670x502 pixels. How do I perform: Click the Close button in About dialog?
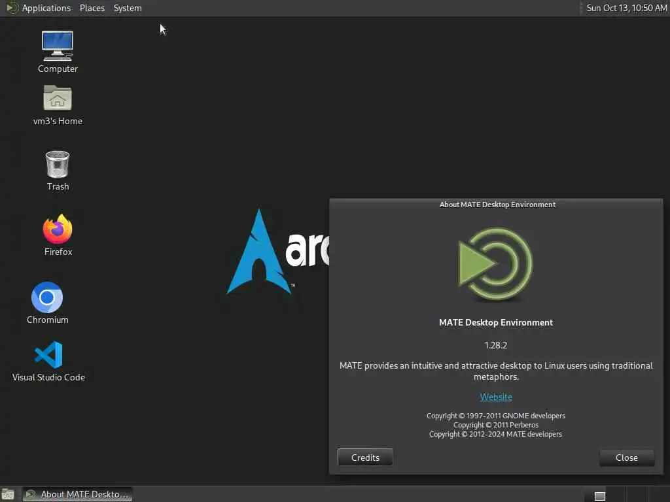coord(626,457)
